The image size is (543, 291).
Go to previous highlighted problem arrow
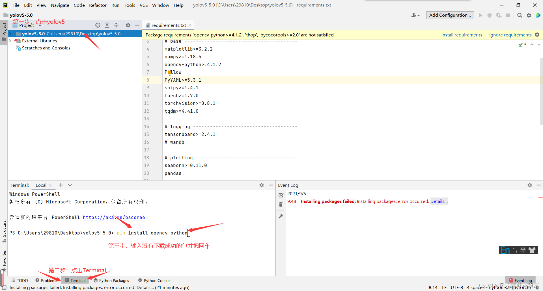[532, 45]
